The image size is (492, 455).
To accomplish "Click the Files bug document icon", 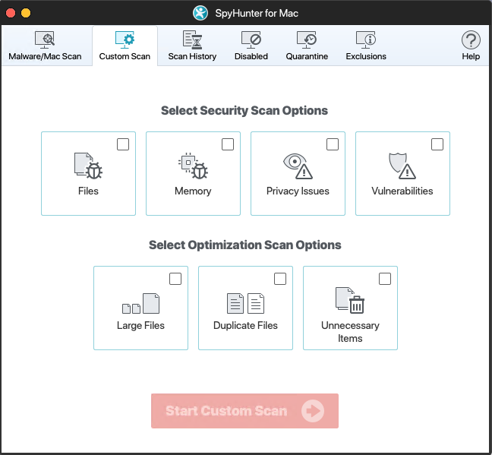I will [88, 165].
